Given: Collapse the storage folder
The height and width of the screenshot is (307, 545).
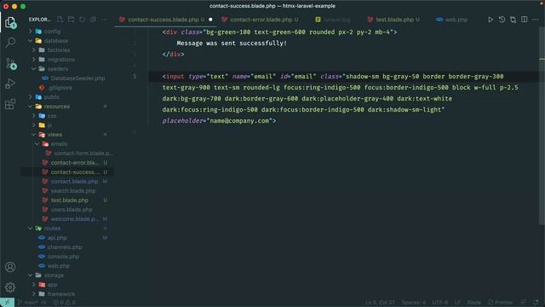Looking at the screenshot, I should pos(54,275).
